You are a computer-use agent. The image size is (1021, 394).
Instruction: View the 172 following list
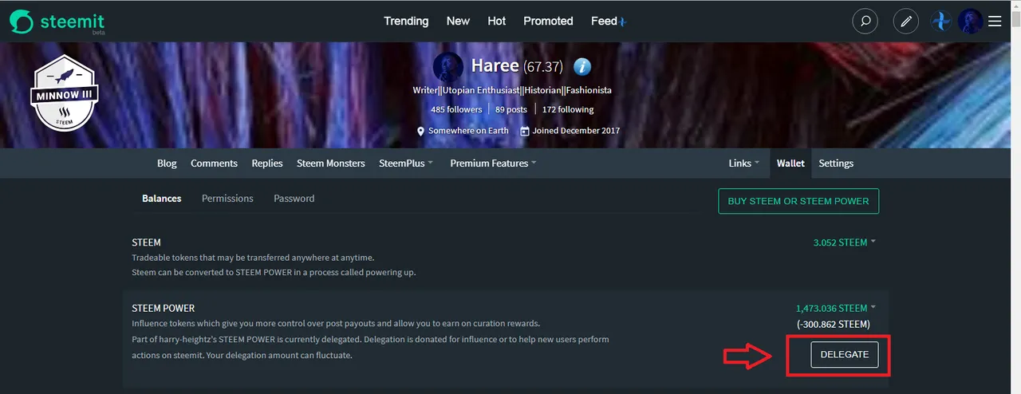tap(568, 109)
